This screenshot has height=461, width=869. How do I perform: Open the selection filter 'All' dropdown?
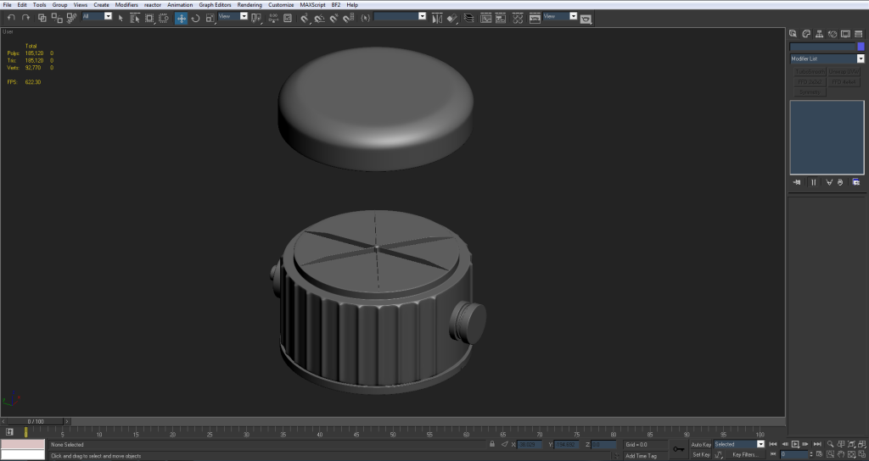[x=108, y=16]
